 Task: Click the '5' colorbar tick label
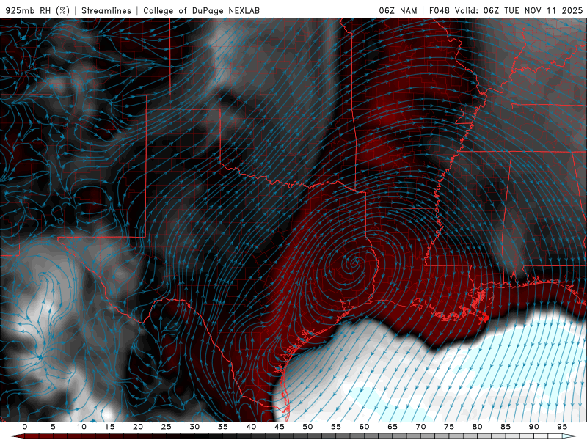[53, 427]
